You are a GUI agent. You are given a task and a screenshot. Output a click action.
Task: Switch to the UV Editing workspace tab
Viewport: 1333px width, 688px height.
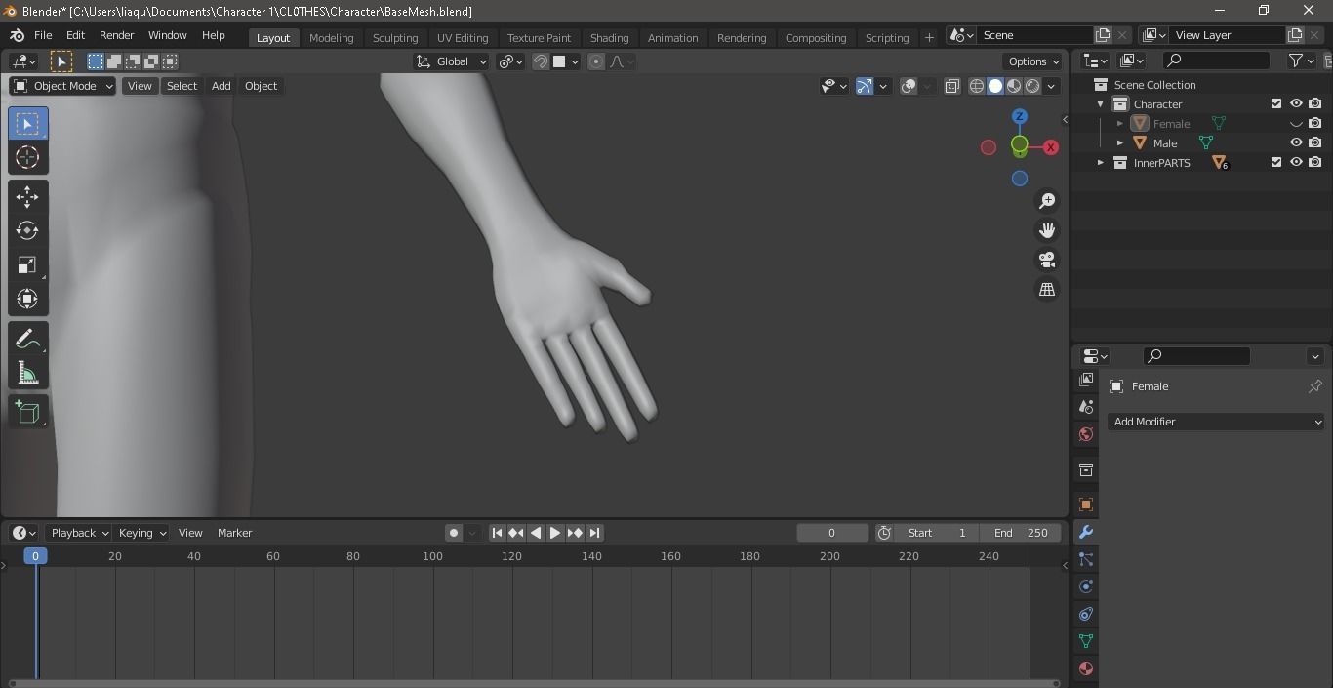point(463,37)
